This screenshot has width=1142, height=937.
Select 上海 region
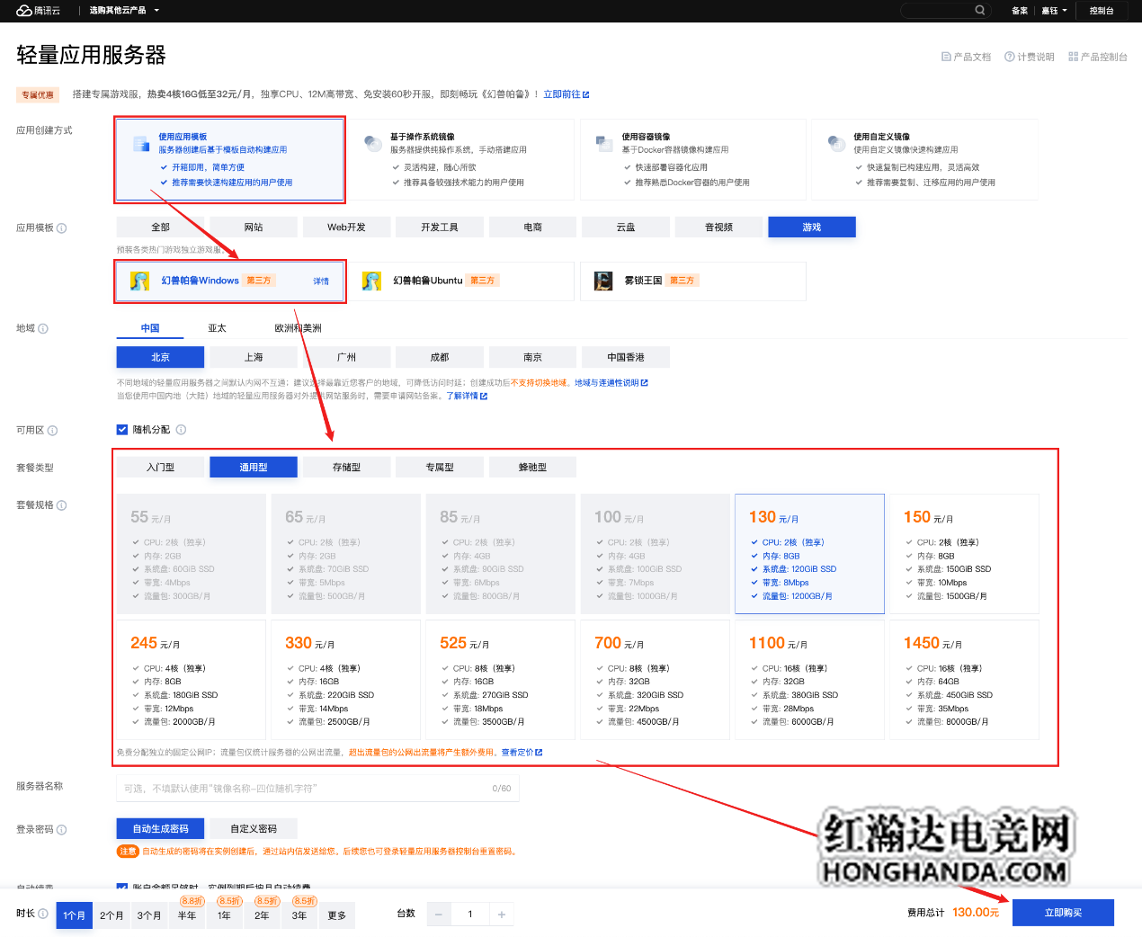tap(254, 357)
